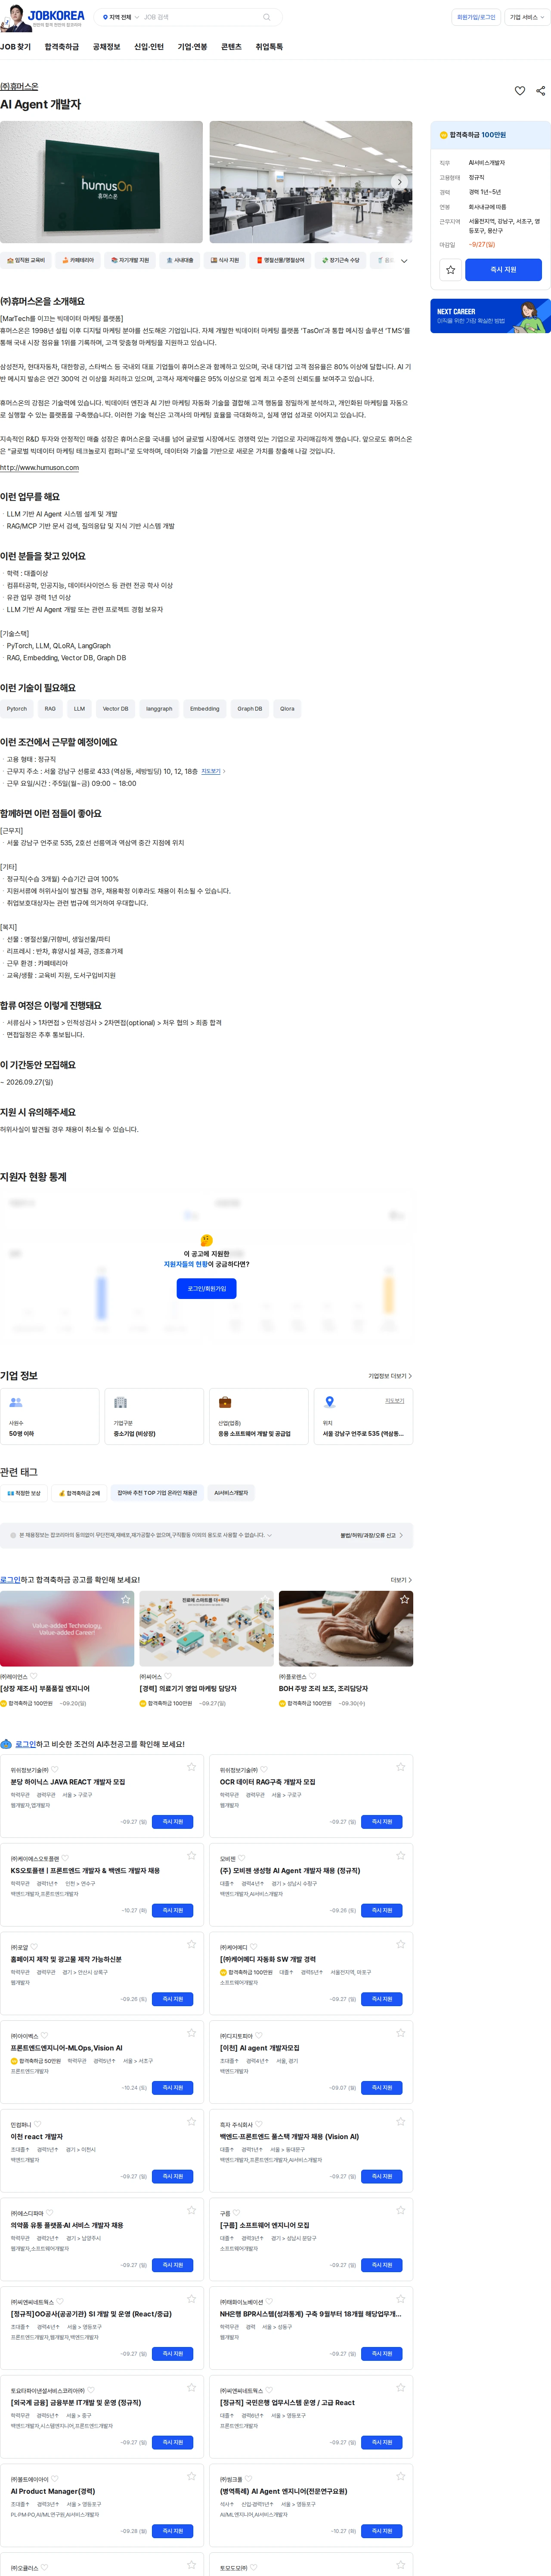Open the (주)휴머스온 company link
Screen dimensions: 551x2576
19,87
